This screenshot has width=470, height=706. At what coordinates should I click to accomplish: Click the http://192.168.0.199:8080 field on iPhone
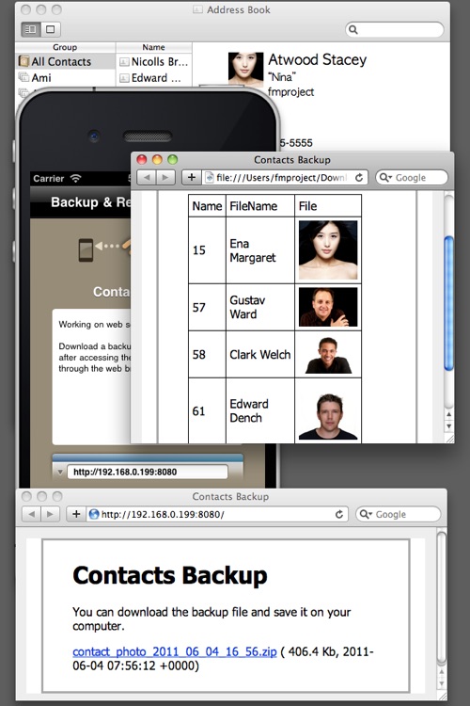point(148,472)
